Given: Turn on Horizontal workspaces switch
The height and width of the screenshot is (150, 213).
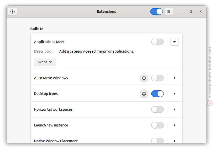Looking at the screenshot, I should click(157, 109).
